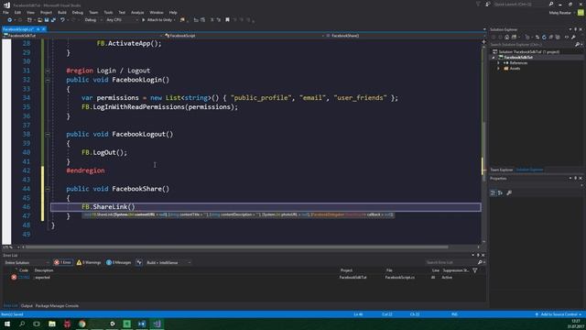The width and height of the screenshot is (586, 330).
Task: Open the Tools menu
Action: coord(108,12)
